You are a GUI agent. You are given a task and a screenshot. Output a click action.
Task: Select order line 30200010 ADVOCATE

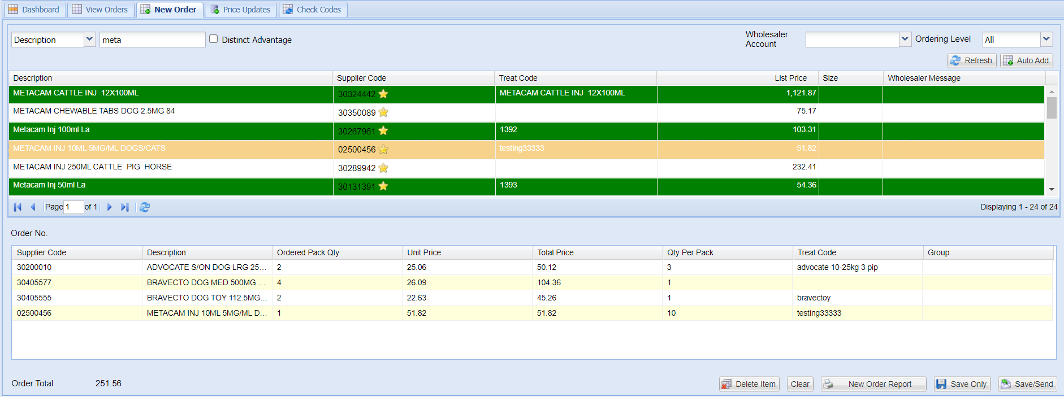click(532, 267)
